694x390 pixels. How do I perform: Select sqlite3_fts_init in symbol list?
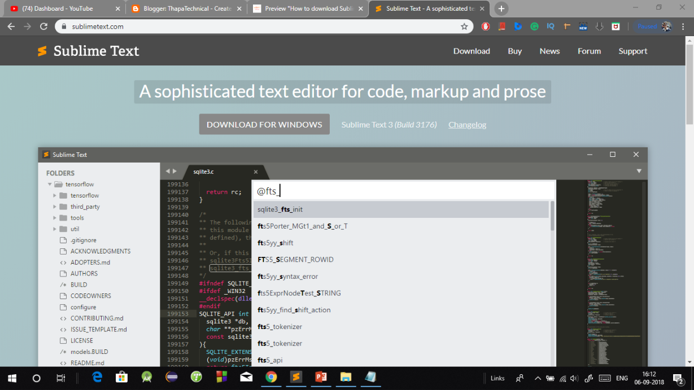pyautogui.click(x=401, y=209)
